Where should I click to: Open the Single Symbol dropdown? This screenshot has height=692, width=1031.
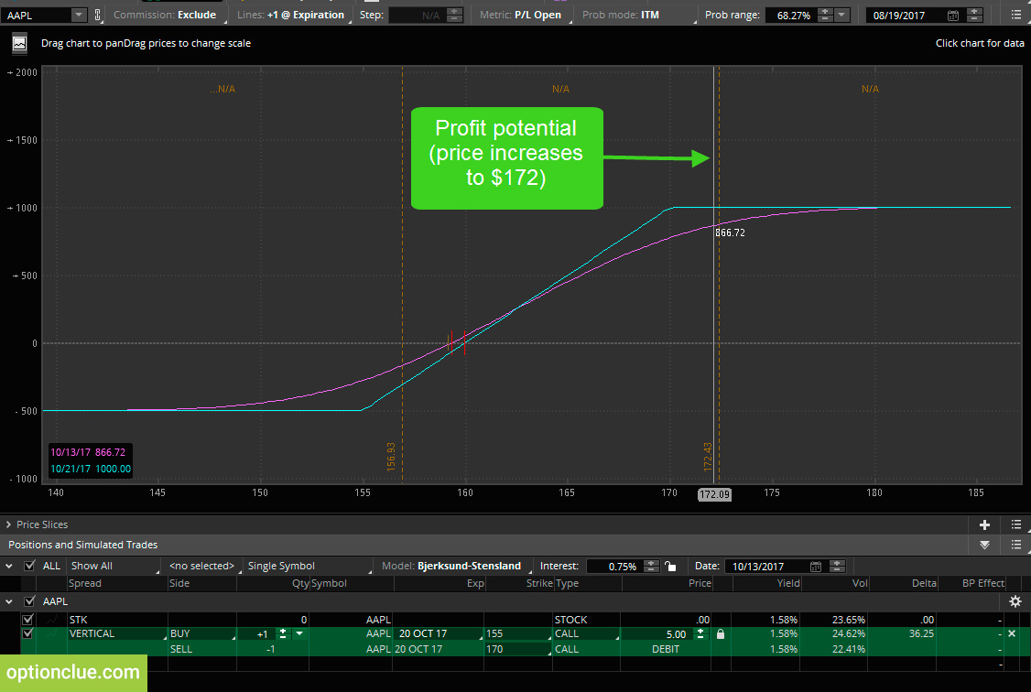[308, 566]
